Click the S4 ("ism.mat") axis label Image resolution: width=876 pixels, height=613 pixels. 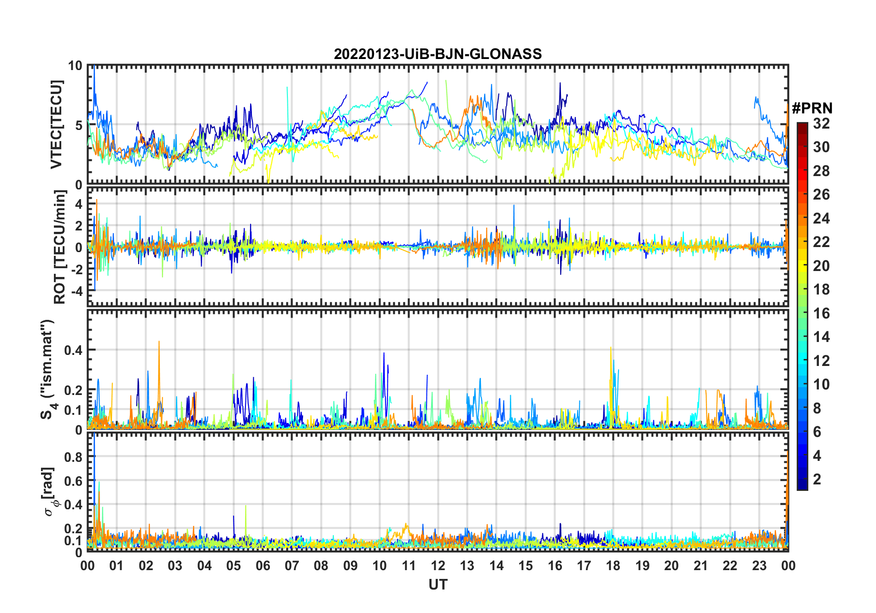pos(48,370)
